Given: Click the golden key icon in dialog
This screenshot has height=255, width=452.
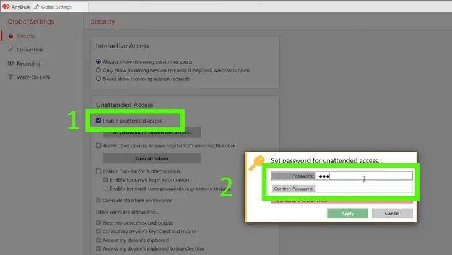Looking at the screenshot, I should pyautogui.click(x=256, y=163).
